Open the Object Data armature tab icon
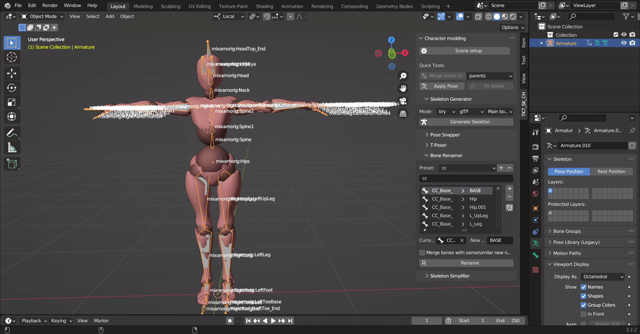The height and width of the screenshot is (334, 640). 535,244
